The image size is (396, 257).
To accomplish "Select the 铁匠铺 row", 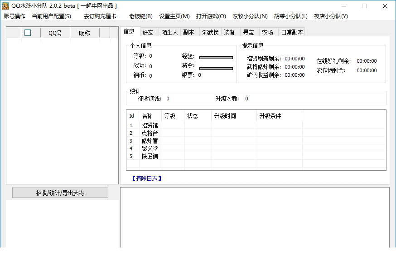I will point(256,156).
